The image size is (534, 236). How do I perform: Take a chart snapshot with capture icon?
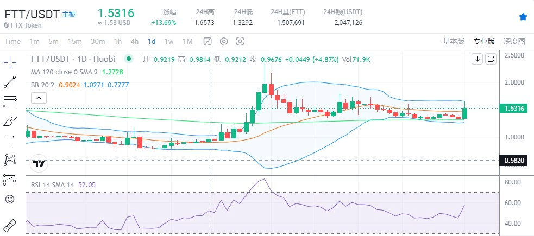[240, 41]
